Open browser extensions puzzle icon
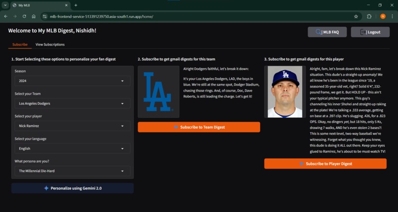398x212 pixels. pyautogui.click(x=369, y=16)
